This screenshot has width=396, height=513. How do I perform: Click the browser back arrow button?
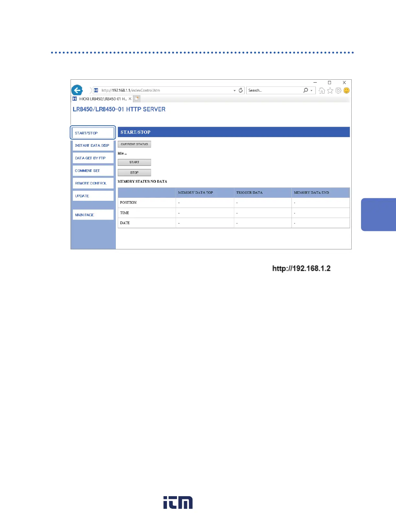tap(77, 90)
